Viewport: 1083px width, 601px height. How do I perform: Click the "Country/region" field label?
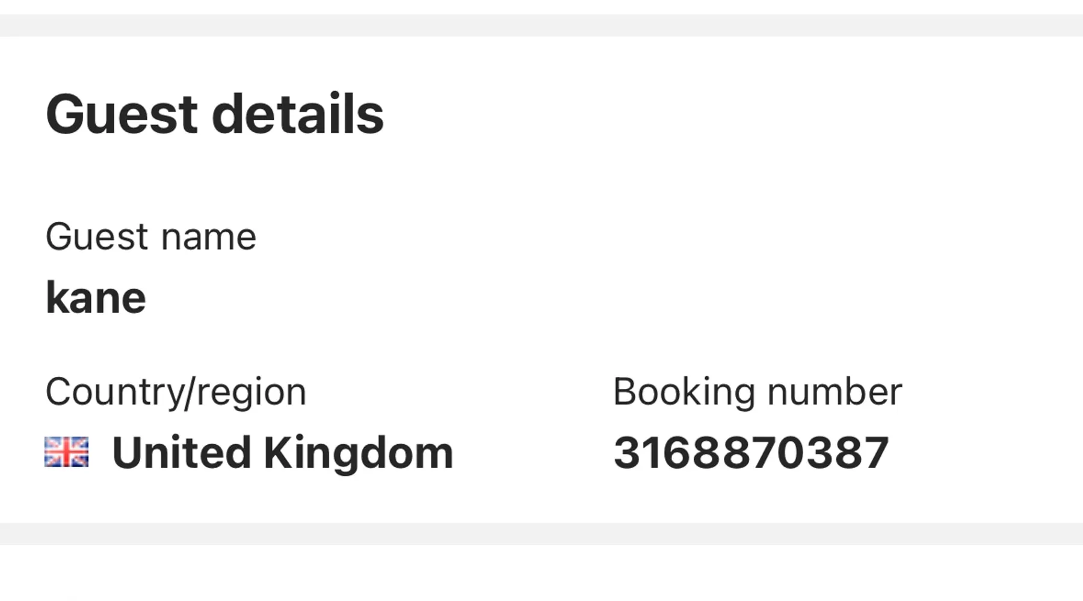click(176, 392)
